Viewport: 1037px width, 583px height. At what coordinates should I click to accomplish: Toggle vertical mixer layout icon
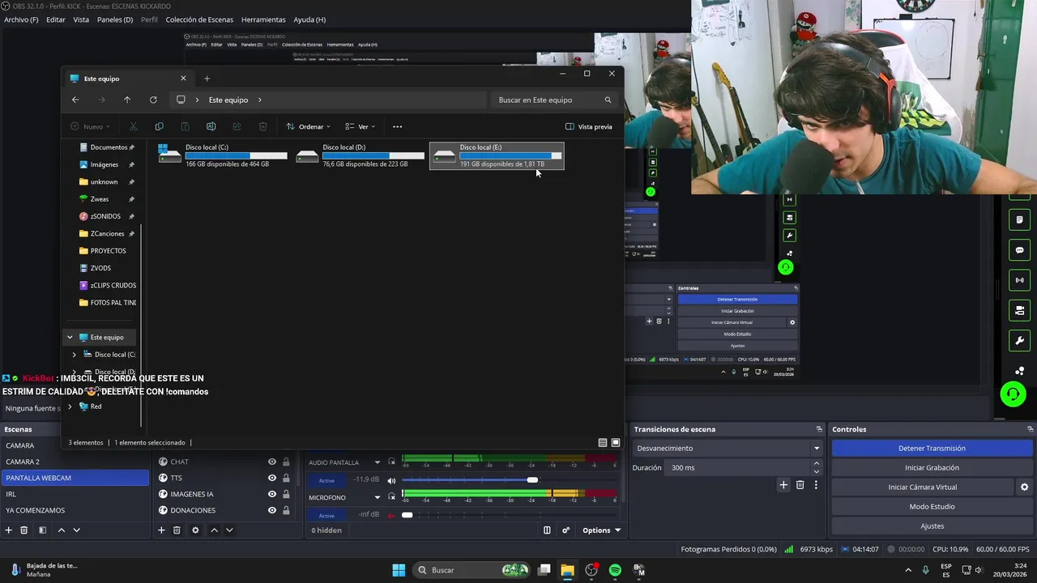click(547, 530)
